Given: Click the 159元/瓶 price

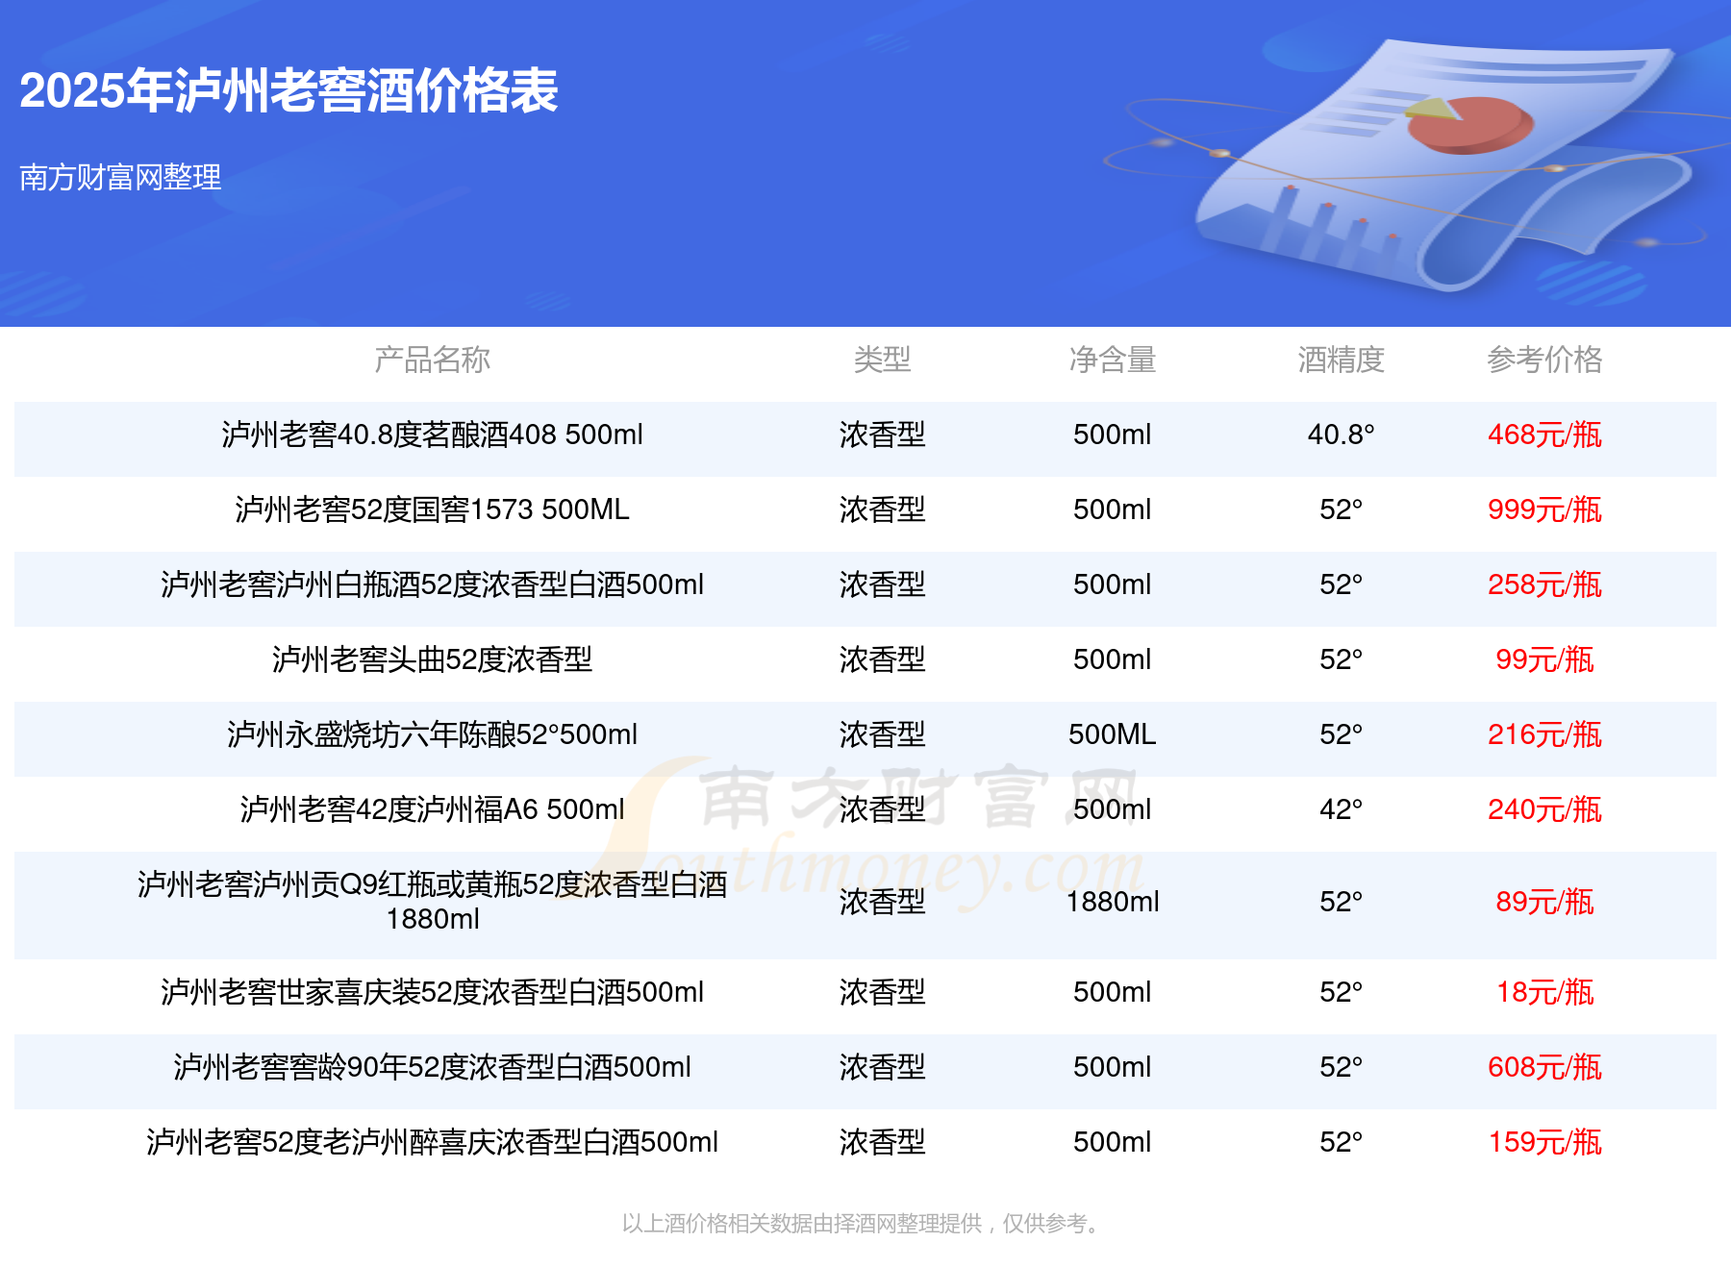Looking at the screenshot, I should pos(1544,1142).
